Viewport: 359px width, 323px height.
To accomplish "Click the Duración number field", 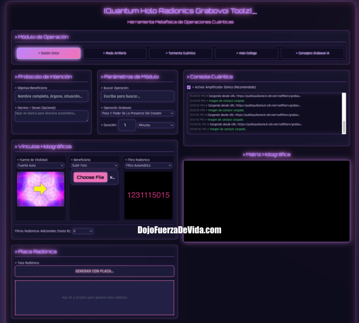I will (127, 125).
